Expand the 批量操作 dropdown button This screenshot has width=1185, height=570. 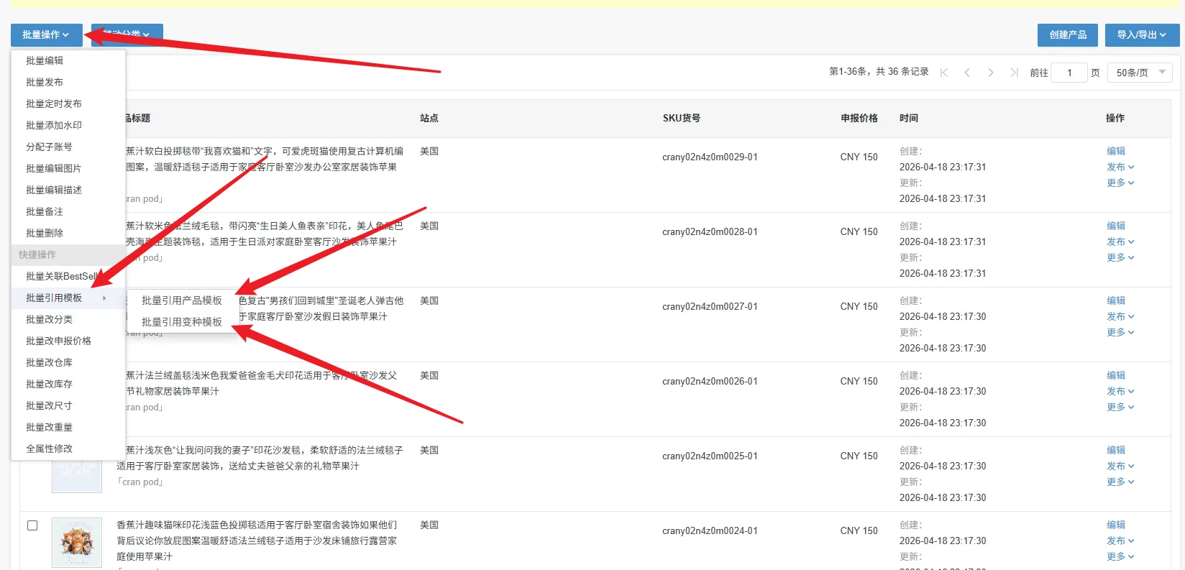pos(46,35)
